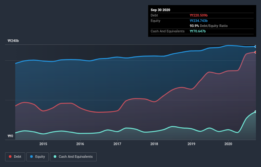Click the red Debt endpoint marker
This screenshot has width=261, height=167.
click(256, 52)
